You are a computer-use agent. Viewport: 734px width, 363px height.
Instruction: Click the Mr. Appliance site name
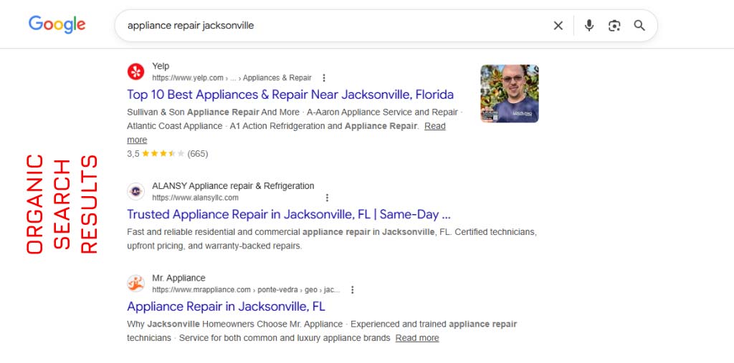(x=178, y=278)
